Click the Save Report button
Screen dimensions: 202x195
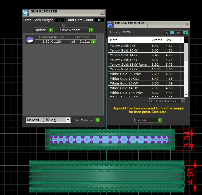tap(74, 30)
